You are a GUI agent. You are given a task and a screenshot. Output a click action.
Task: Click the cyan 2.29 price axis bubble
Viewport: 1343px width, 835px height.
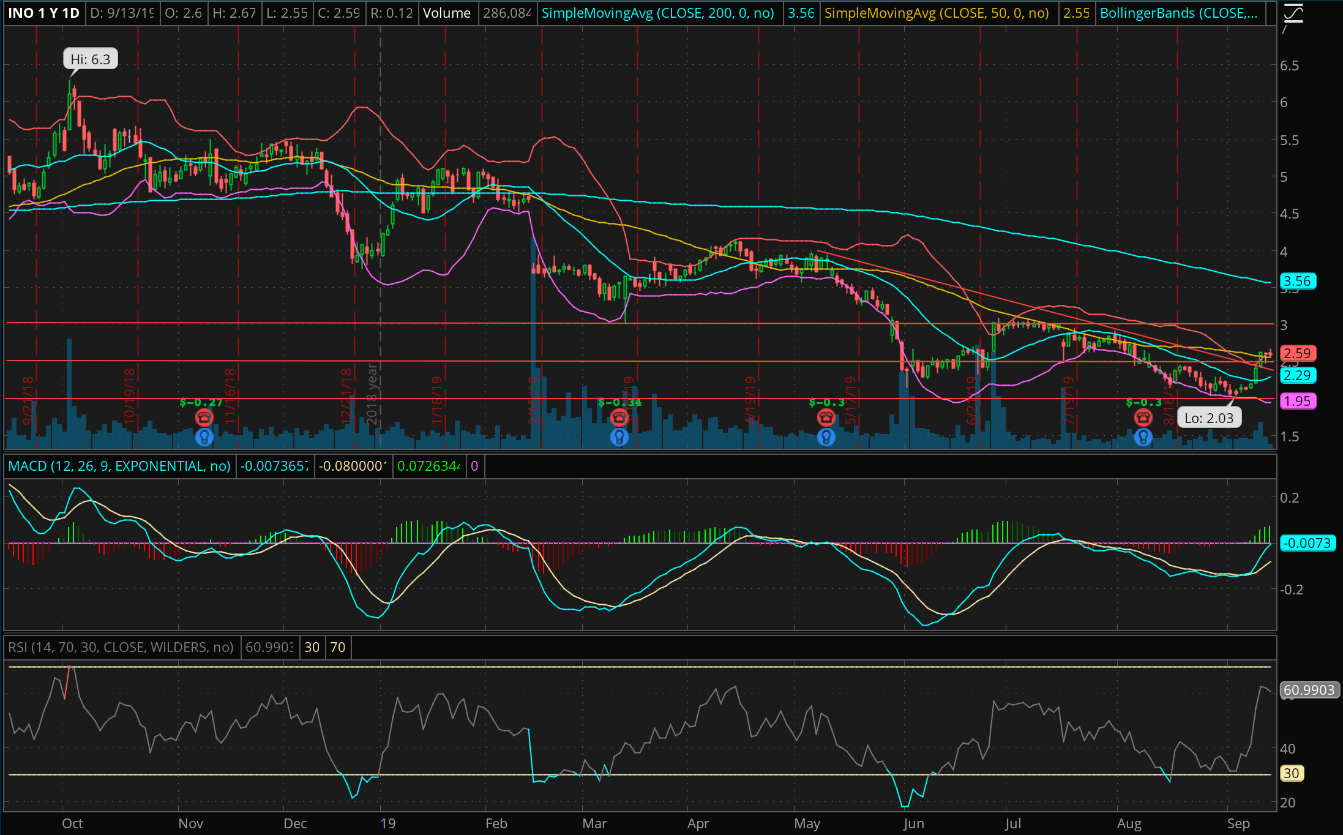(x=1297, y=375)
